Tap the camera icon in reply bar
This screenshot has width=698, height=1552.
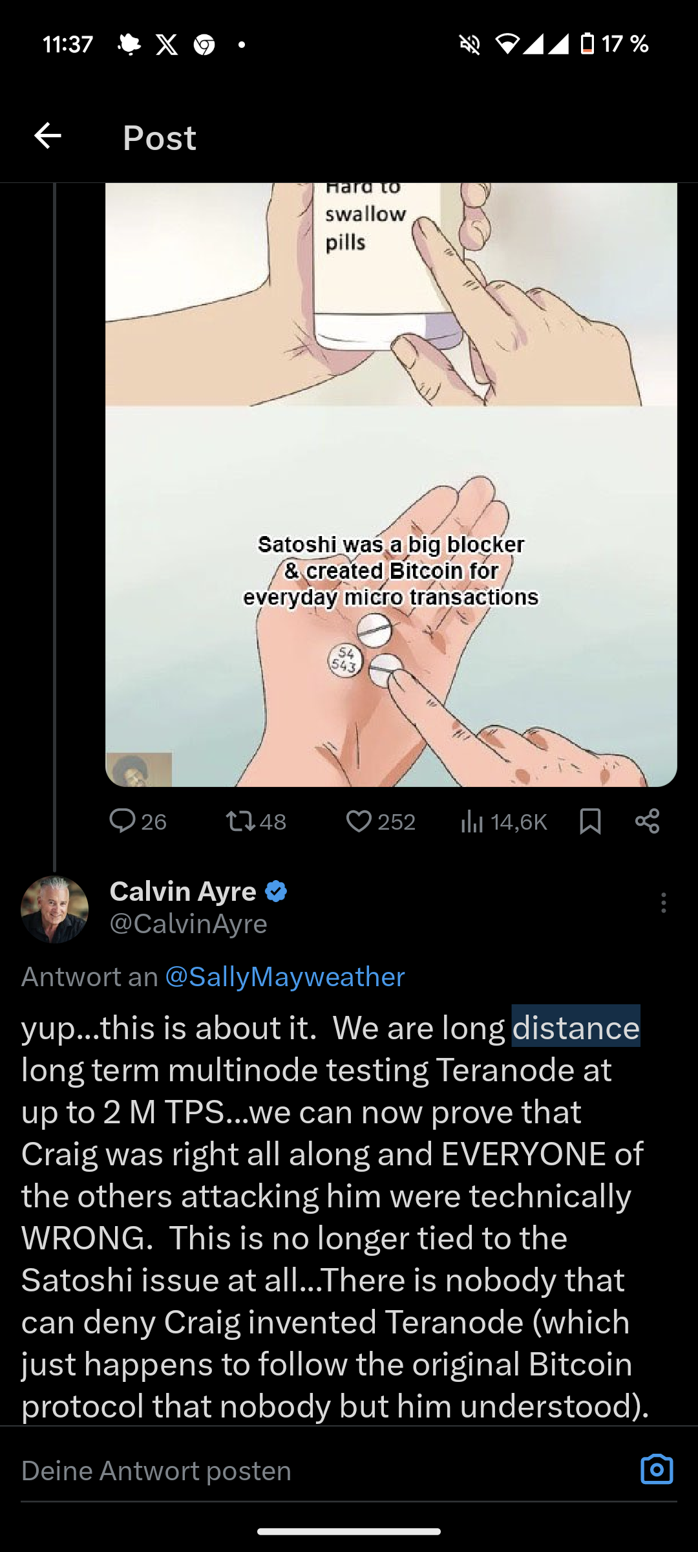coord(657,1469)
